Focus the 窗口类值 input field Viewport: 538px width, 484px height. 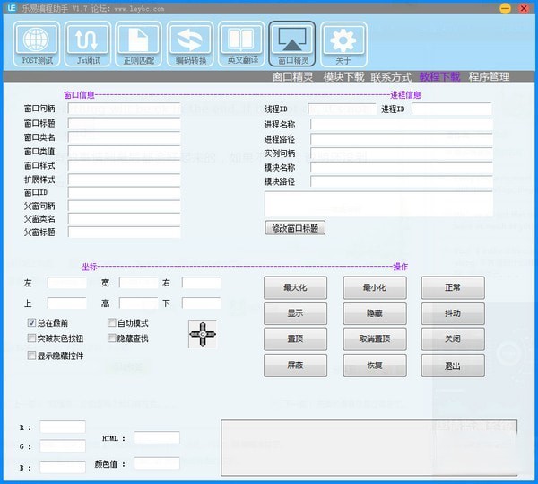pos(125,152)
